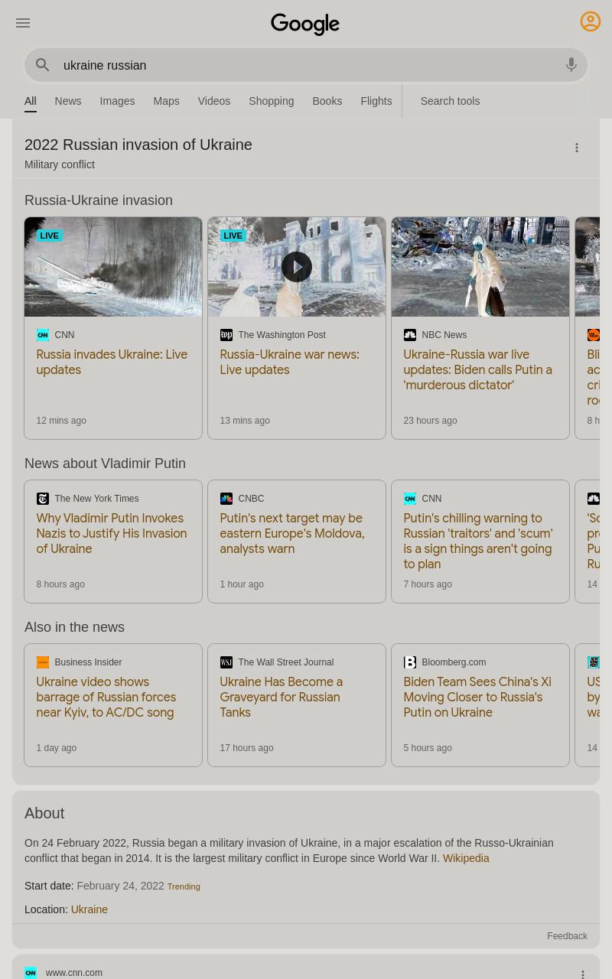Open Putin's chilling warning to 'traitors' article

(x=478, y=542)
